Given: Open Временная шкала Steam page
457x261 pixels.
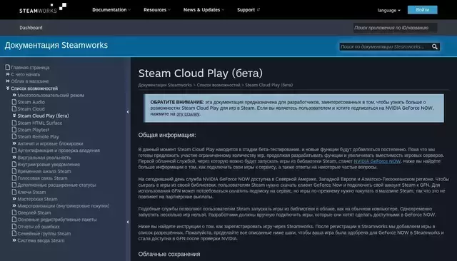Looking at the screenshot, I should 44,171.
